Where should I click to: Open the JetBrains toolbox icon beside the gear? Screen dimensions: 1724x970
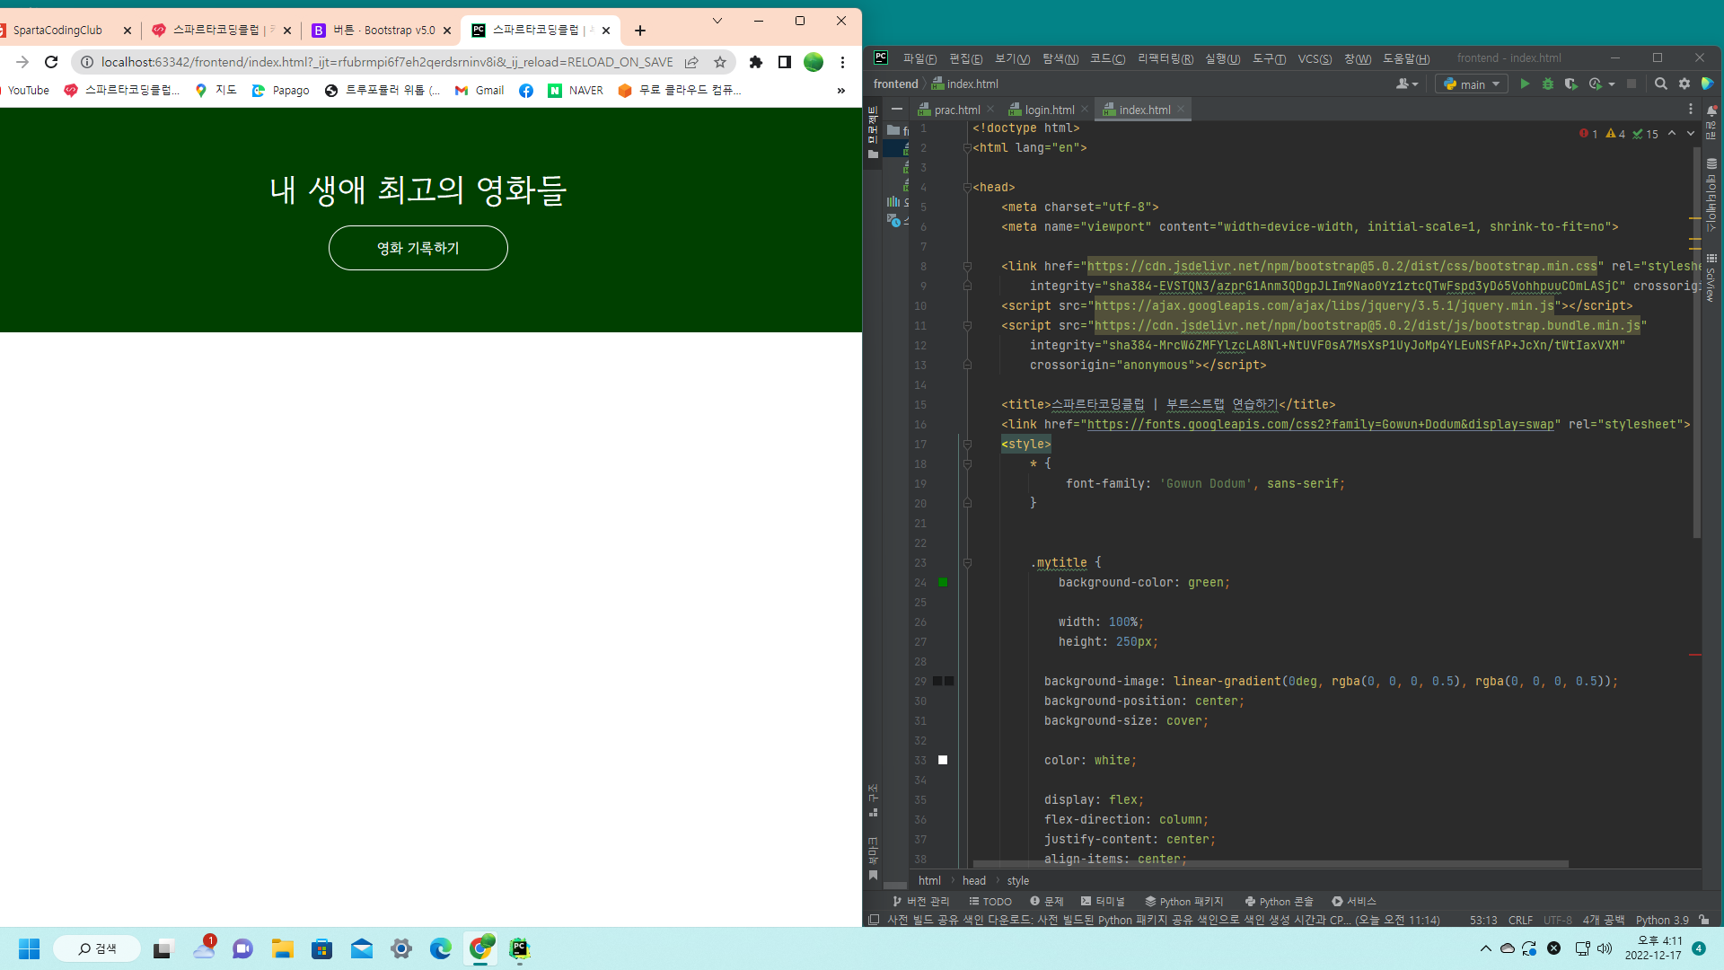[1707, 84]
